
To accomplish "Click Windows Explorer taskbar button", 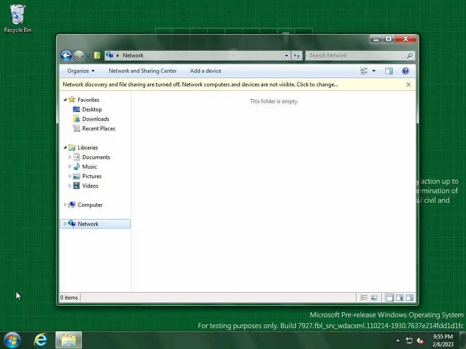I will pos(69,340).
